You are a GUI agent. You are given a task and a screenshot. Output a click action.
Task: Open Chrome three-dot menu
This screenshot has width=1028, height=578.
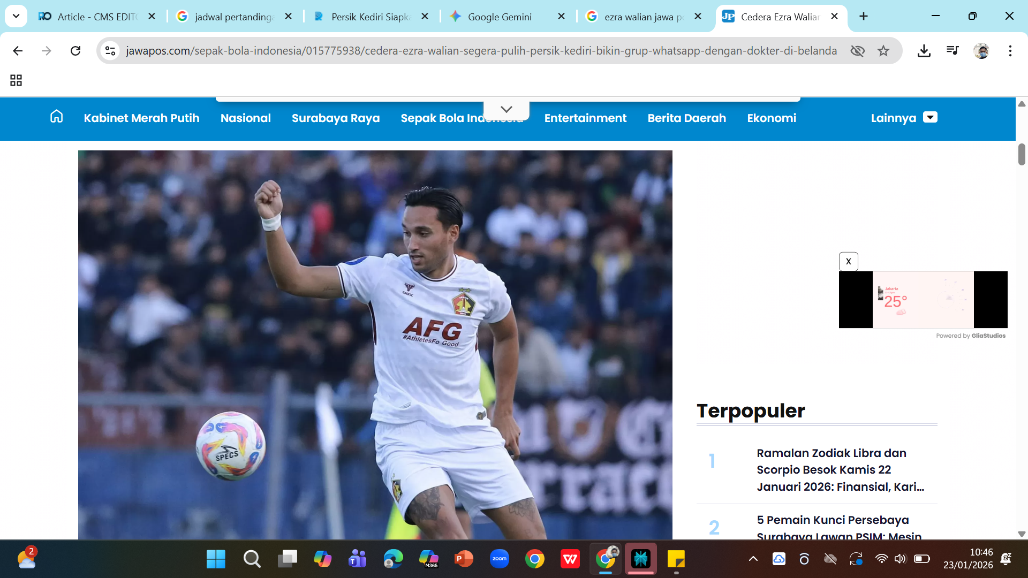[1010, 51]
